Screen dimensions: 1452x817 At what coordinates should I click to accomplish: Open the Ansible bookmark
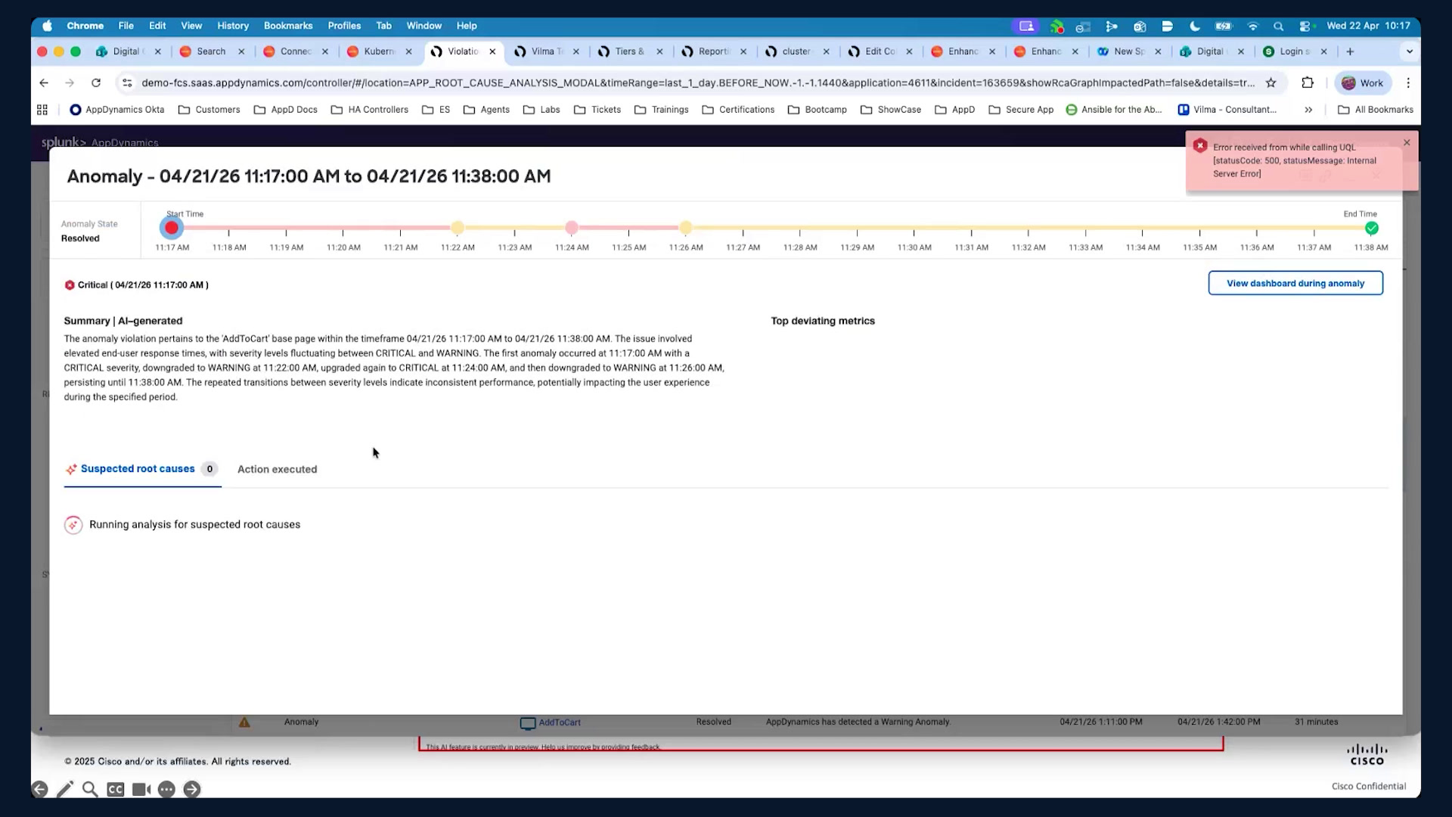(x=1113, y=110)
